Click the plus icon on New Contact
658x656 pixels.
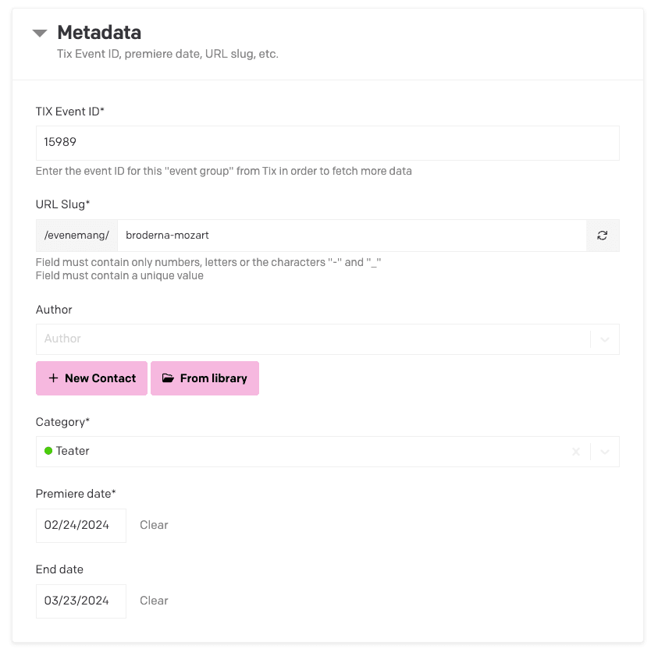pyautogui.click(x=53, y=378)
